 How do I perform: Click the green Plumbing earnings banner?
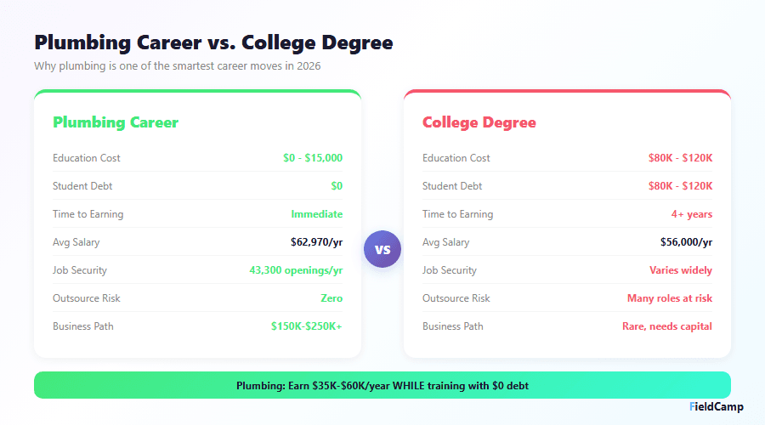pos(382,385)
